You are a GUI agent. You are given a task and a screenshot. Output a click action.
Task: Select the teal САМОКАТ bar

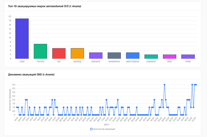[x=151, y=57]
